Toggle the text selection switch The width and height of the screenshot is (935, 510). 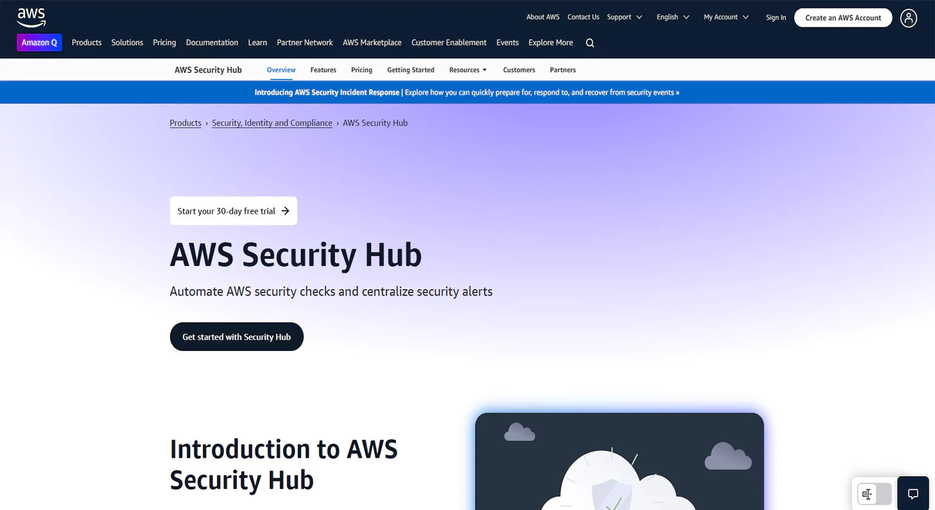874,494
